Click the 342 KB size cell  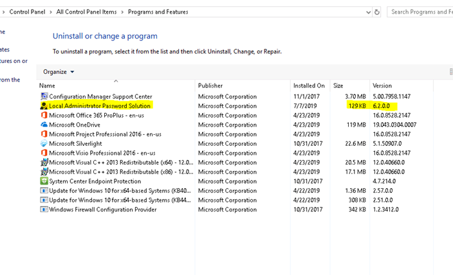pos(357,209)
